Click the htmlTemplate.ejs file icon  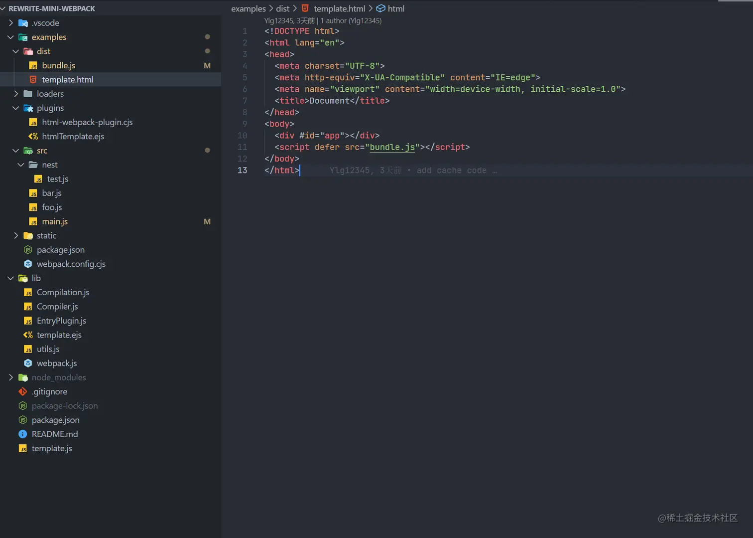click(x=33, y=136)
